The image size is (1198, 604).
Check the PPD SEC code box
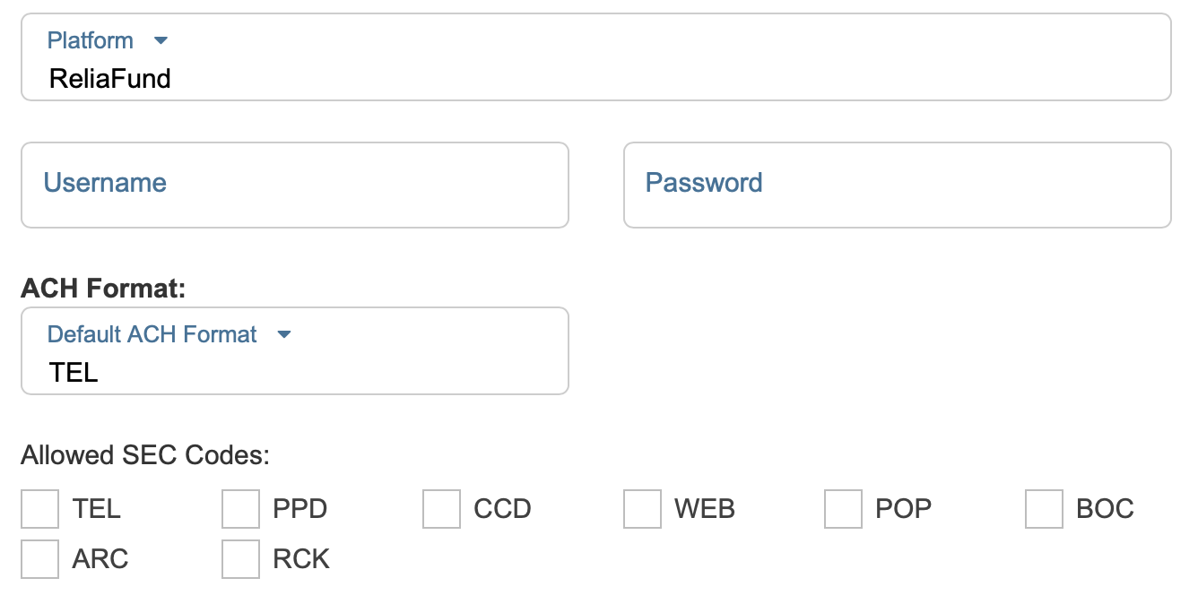tap(240, 509)
